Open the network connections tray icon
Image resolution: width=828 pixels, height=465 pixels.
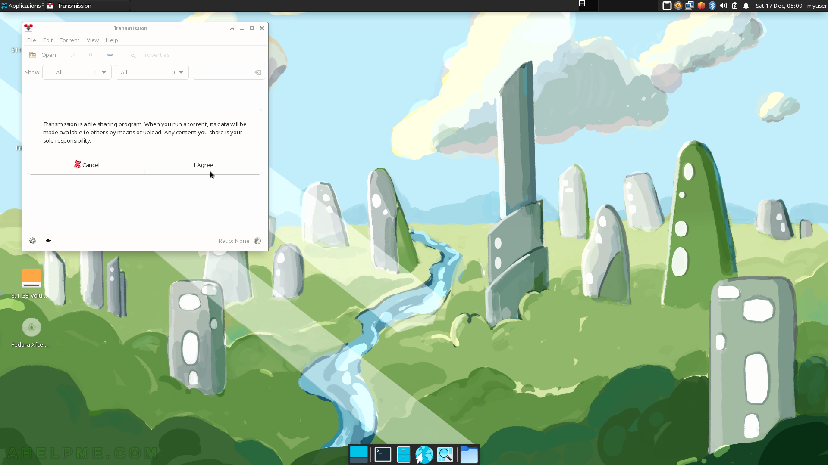pyautogui.click(x=690, y=6)
